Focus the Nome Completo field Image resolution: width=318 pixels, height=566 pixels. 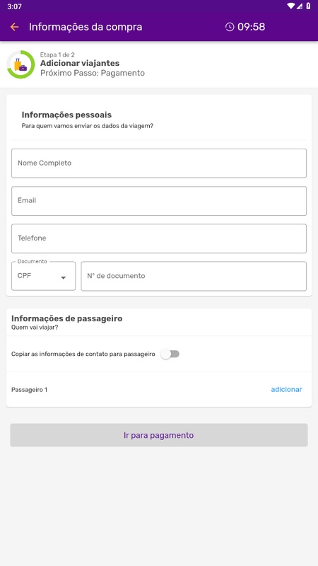point(159,163)
